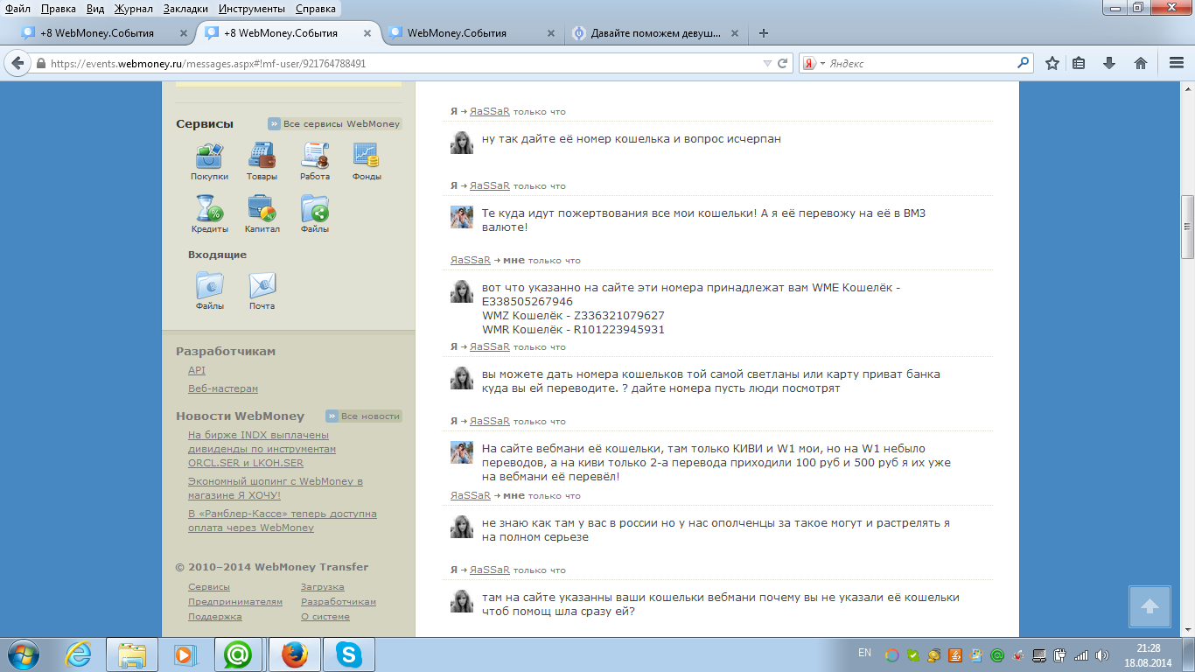Viewport: 1195px width, 672px height.
Task: Click the page vertical scrollbar thumb
Action: coord(1188,227)
